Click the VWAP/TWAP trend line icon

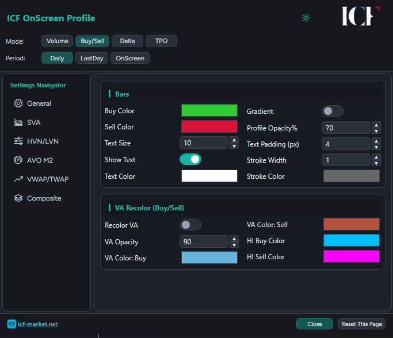18,179
